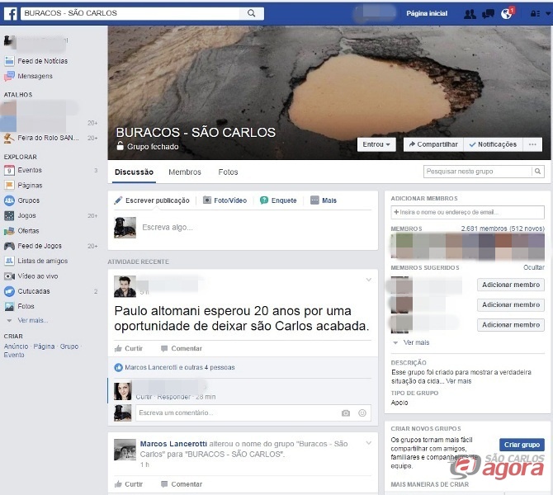Click the Eventos calendar icon

pyautogui.click(x=9, y=170)
